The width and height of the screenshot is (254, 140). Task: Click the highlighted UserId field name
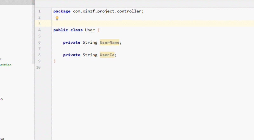point(107,55)
